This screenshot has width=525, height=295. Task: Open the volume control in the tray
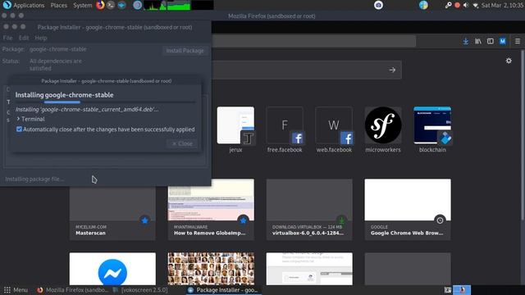[x=466, y=5]
